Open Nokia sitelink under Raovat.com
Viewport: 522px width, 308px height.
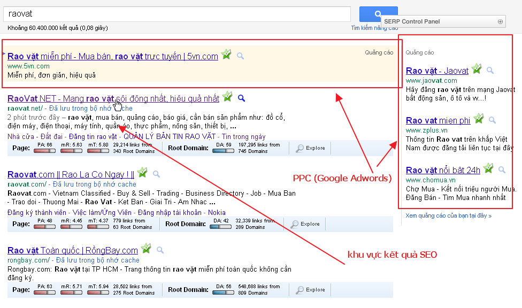point(217,213)
